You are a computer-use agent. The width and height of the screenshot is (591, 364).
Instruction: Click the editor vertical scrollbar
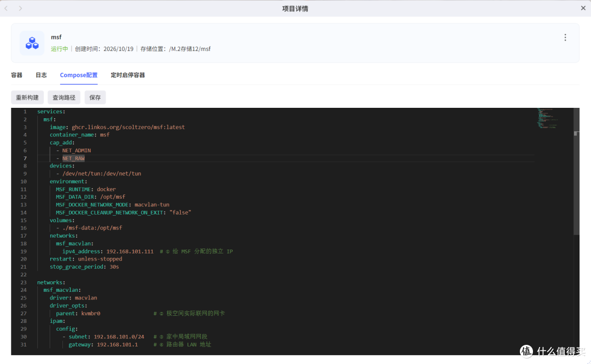coord(576,172)
